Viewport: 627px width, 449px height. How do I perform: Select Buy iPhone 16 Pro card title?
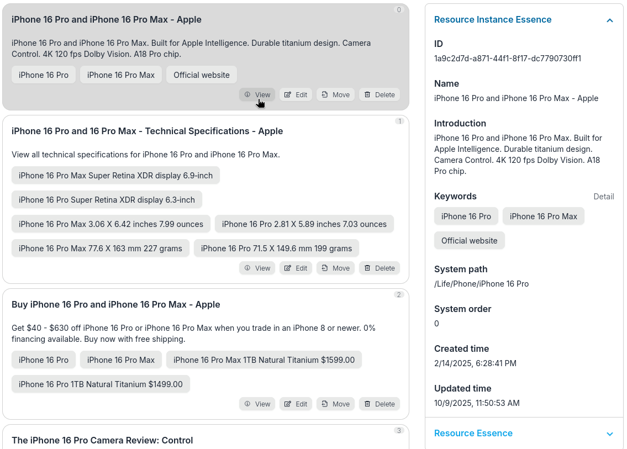pos(115,304)
